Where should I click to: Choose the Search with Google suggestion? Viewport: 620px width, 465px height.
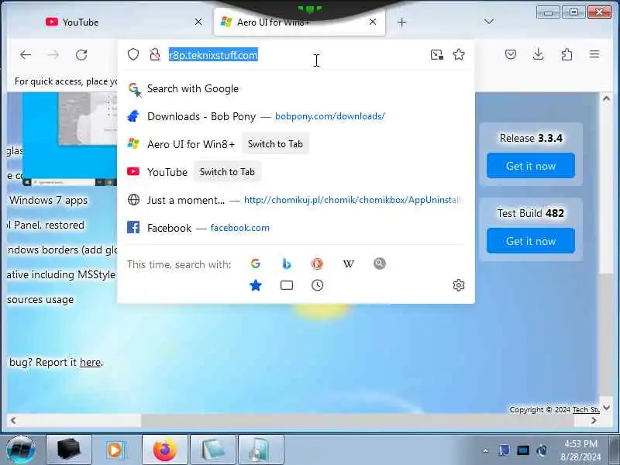point(296,88)
